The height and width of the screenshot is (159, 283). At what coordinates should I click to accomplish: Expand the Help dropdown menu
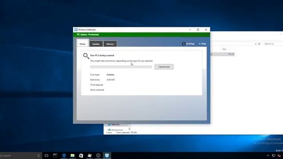[x=203, y=44]
